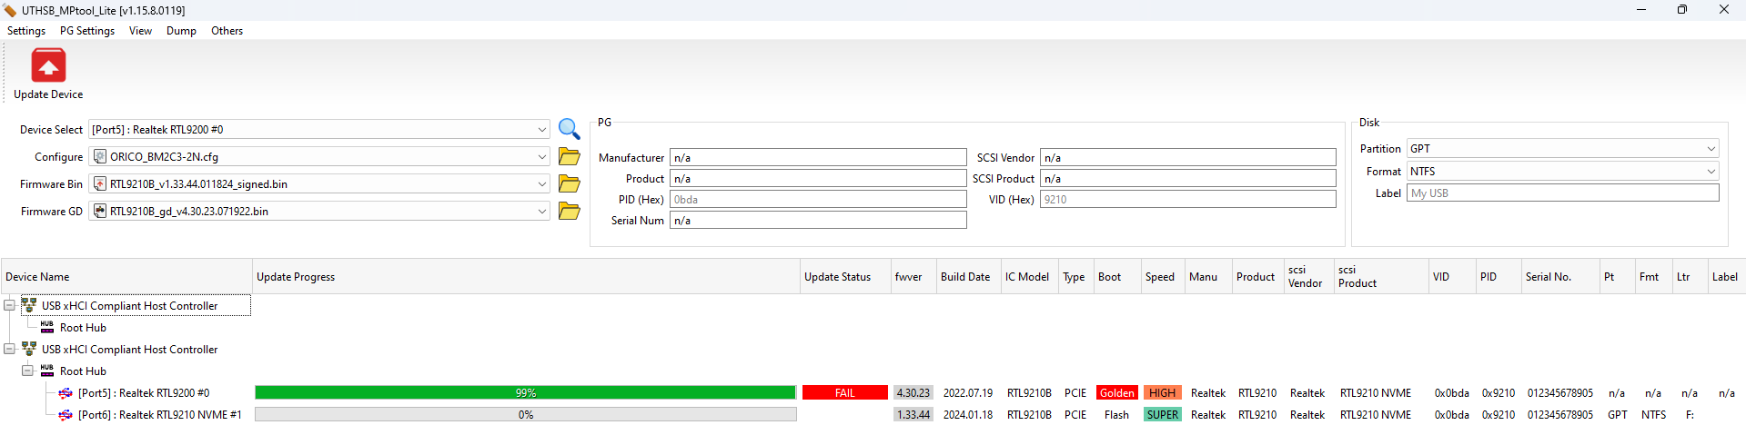Click the first USB xHCI controller icon
Viewport: 1746px width, 435px height.
click(29, 305)
